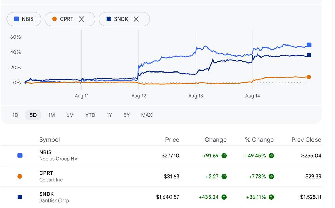Select the MAX time range

(x=147, y=115)
